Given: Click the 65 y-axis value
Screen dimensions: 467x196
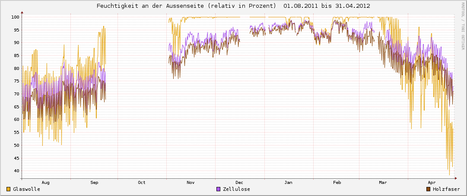Looking at the screenshot, I should click(x=16, y=107).
